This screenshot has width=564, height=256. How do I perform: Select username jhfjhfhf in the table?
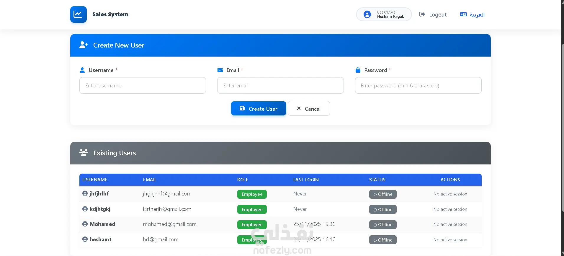click(x=99, y=194)
